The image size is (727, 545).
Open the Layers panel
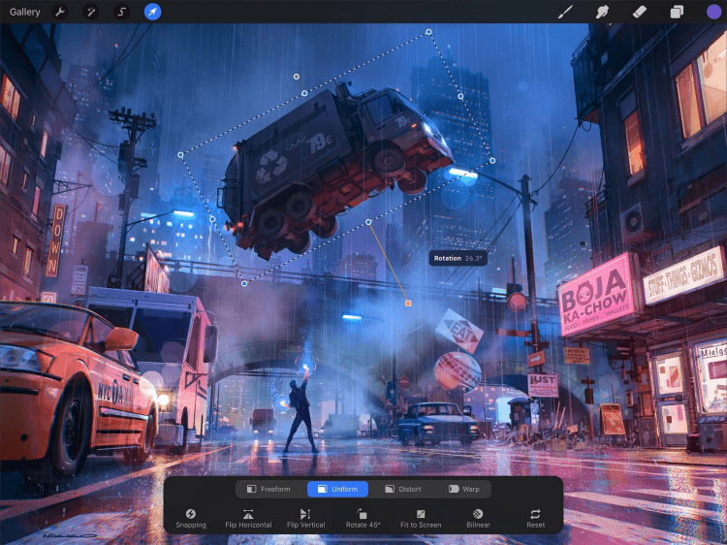click(x=677, y=12)
